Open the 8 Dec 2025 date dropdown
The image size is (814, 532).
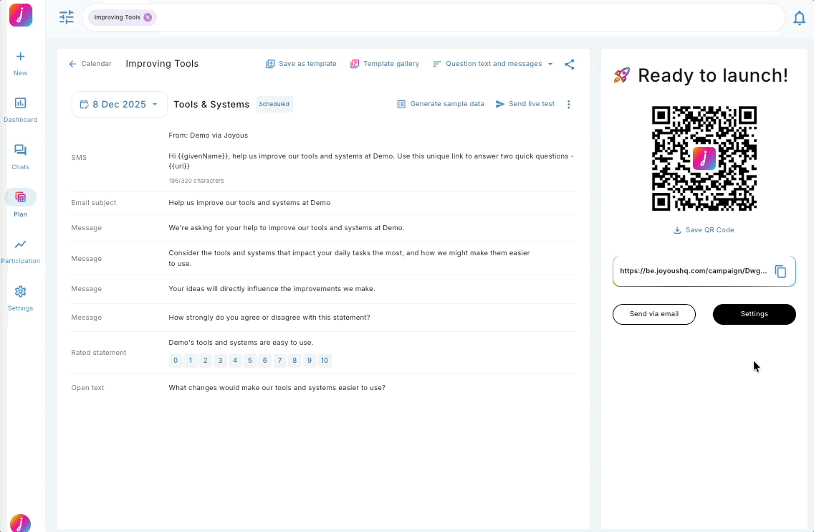tap(119, 105)
